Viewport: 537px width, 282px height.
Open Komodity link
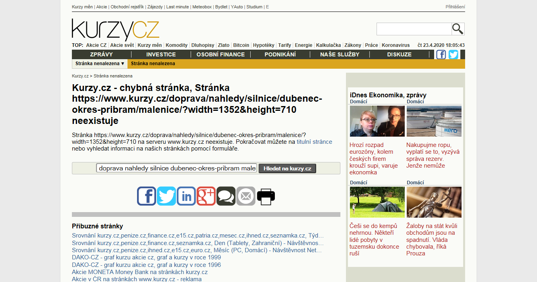[177, 45]
